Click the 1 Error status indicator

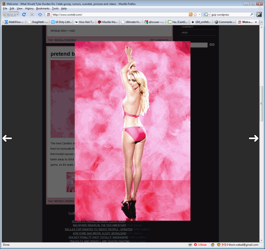(200, 244)
